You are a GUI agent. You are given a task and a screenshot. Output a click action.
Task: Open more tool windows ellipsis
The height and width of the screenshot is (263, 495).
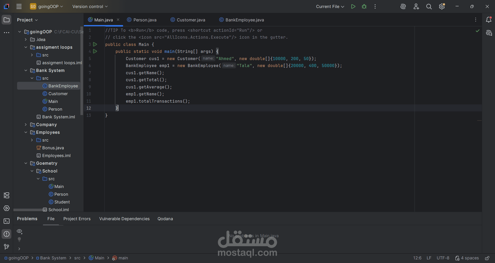coord(7,32)
